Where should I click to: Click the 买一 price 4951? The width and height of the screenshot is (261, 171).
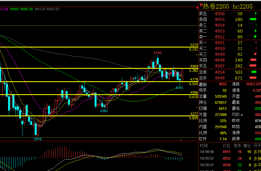coord(220,43)
